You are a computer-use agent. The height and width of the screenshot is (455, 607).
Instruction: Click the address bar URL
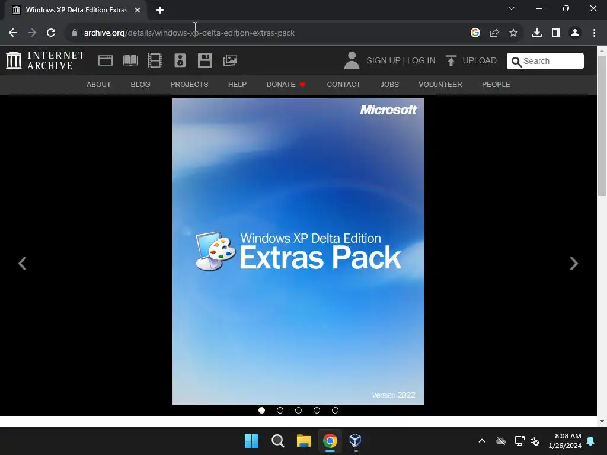pyautogui.click(x=189, y=33)
